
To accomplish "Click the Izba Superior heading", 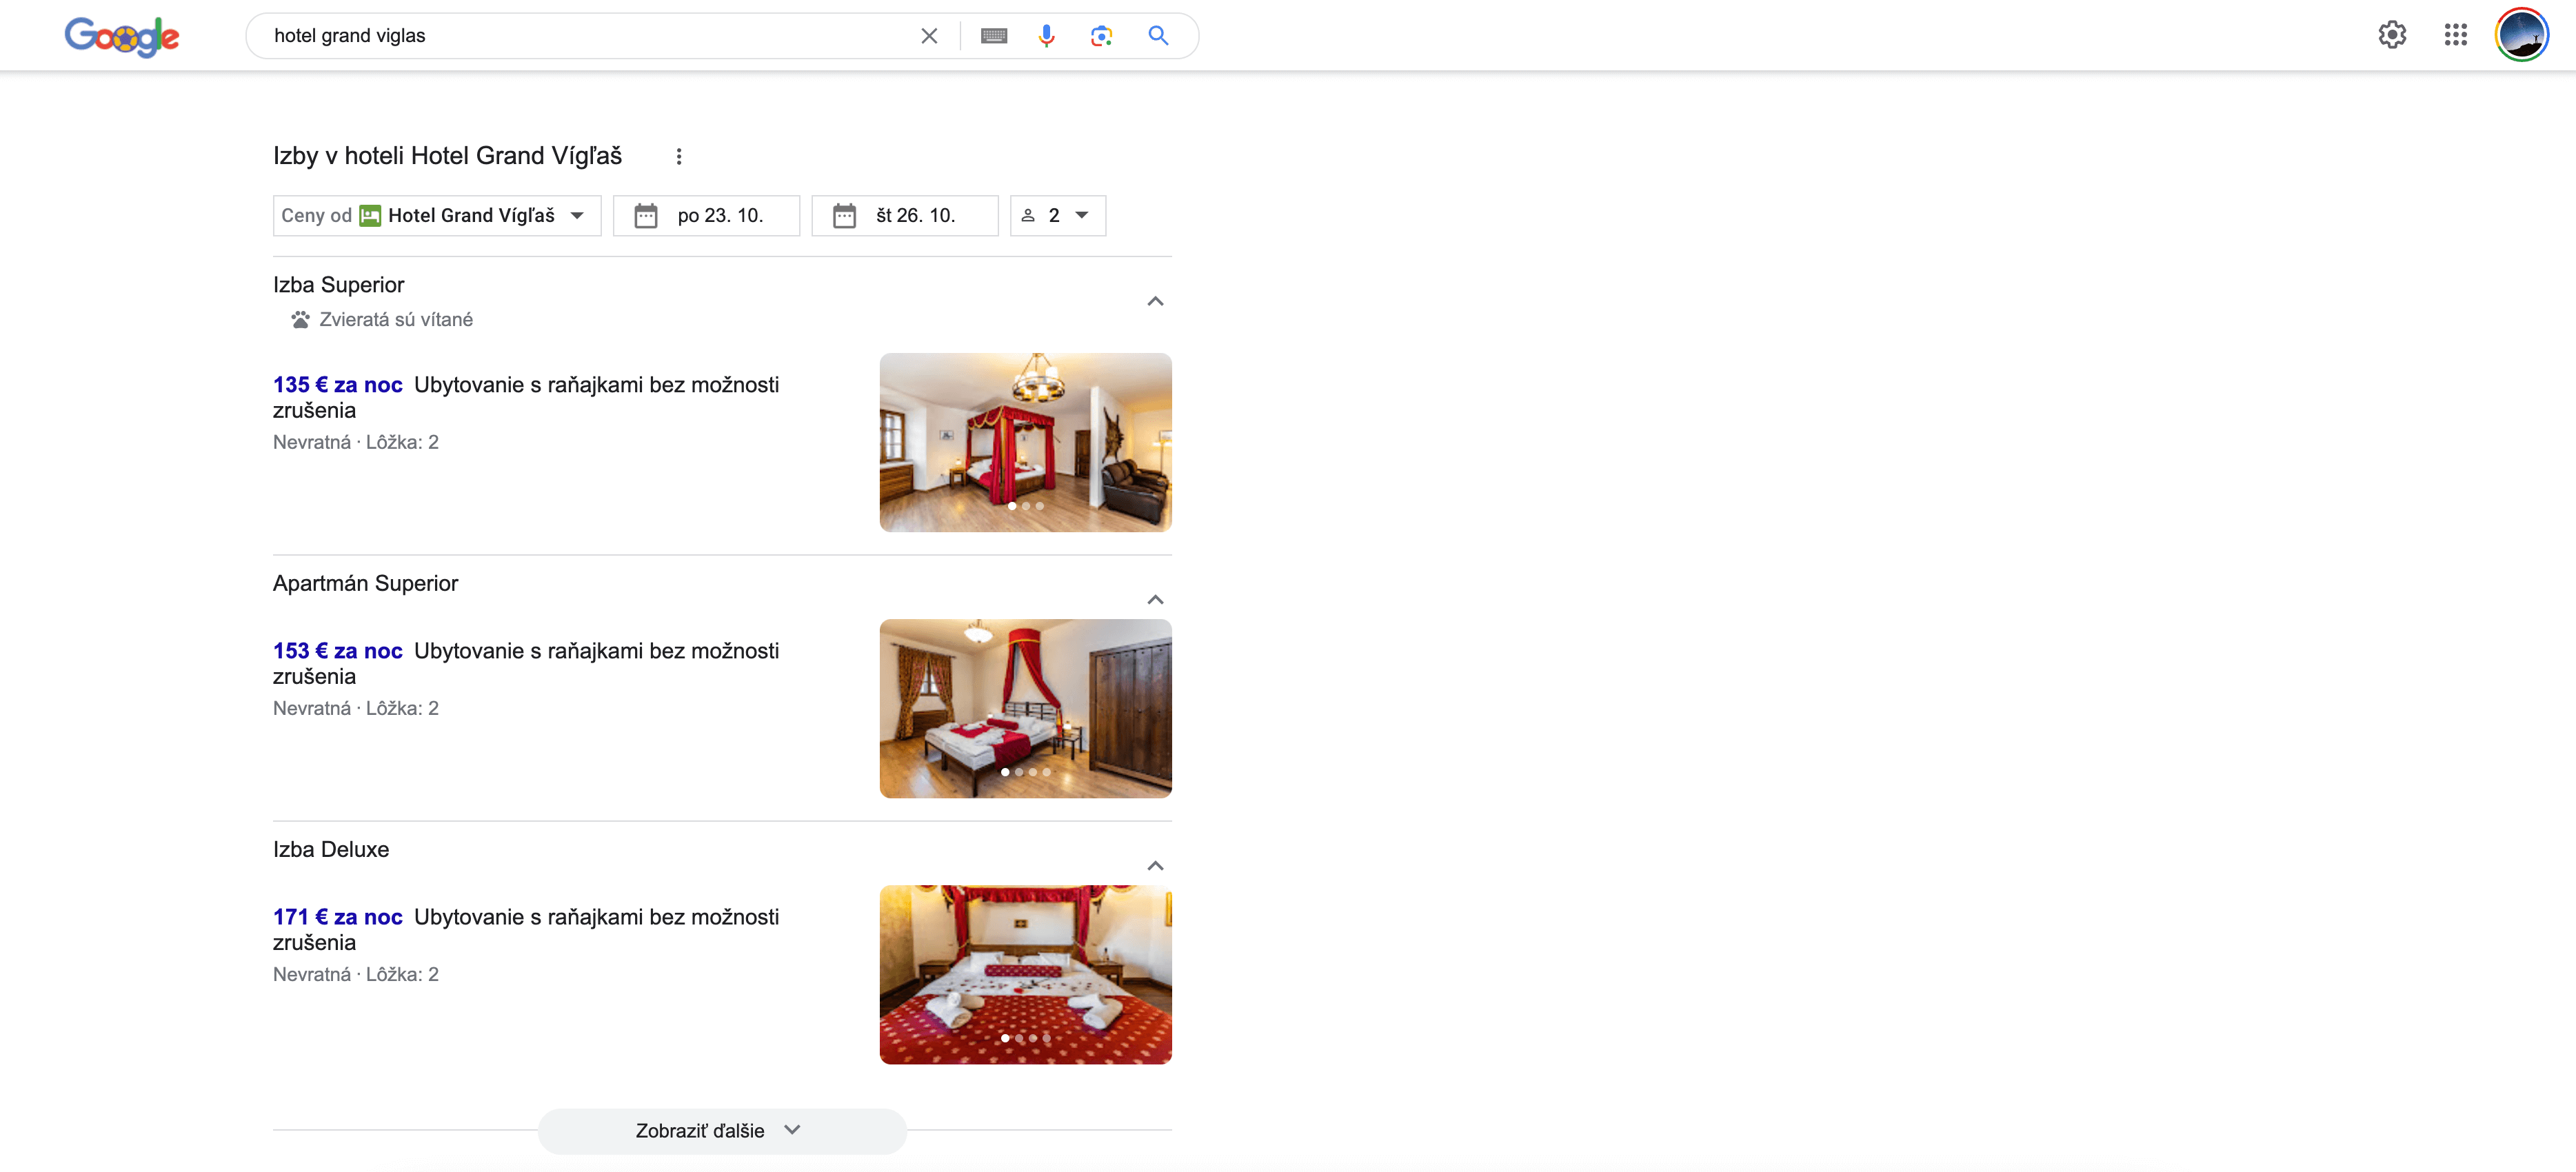I will (x=338, y=285).
